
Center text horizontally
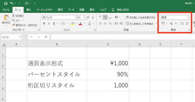point(105,23)
